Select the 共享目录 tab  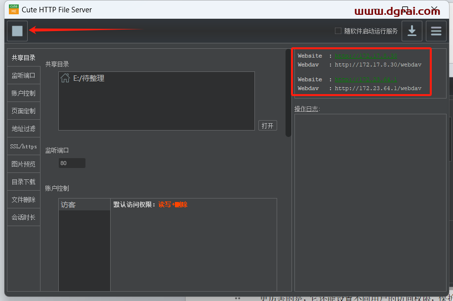tap(23, 58)
